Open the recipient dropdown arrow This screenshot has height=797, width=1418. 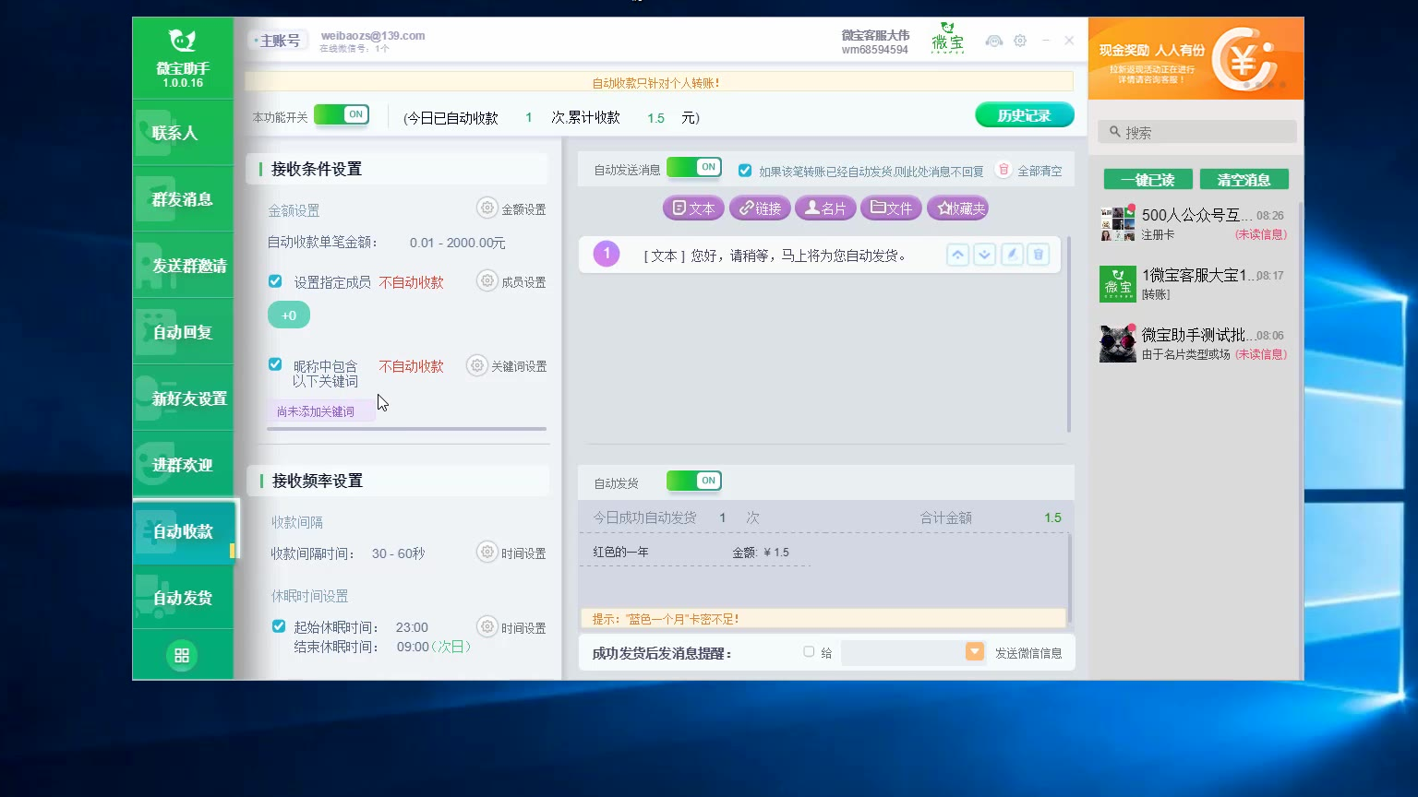coord(975,651)
